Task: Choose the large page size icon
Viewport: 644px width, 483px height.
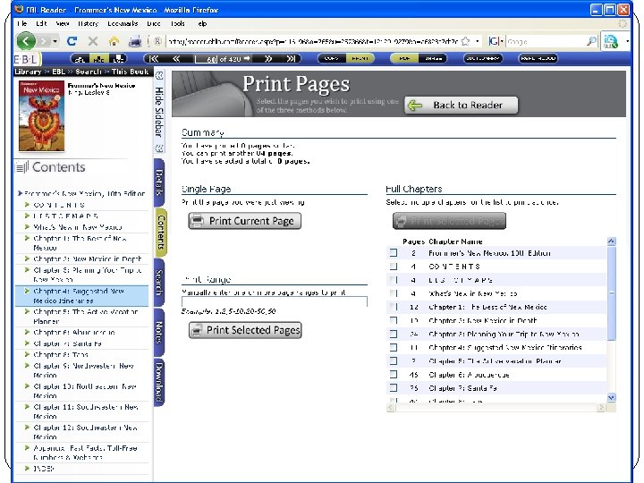Action: (x=118, y=59)
